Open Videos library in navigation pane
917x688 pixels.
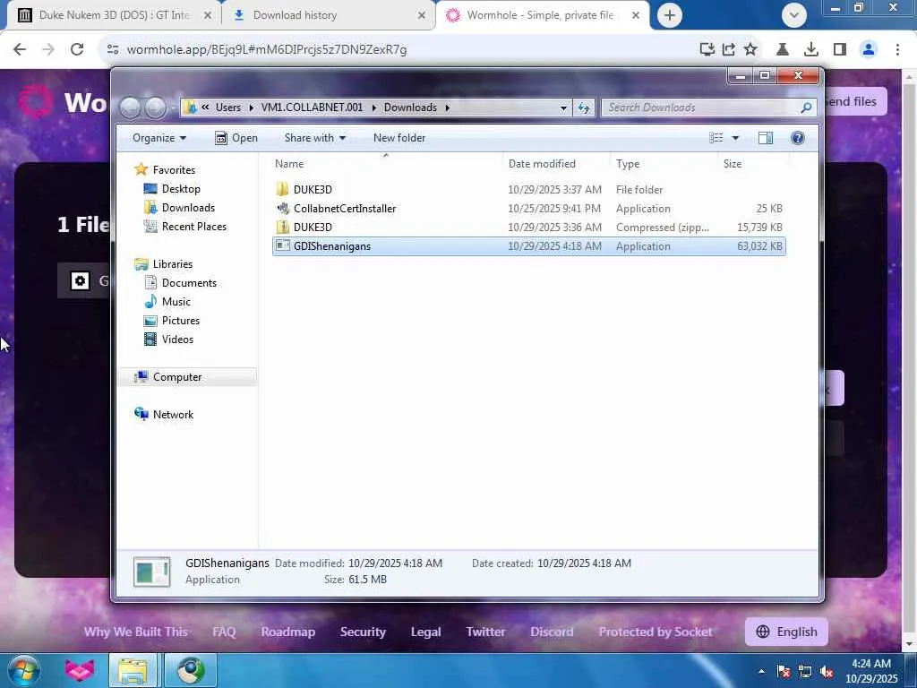[x=177, y=340]
